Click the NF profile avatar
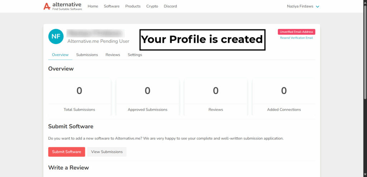Viewport: 367px width, 177px height. click(x=56, y=36)
